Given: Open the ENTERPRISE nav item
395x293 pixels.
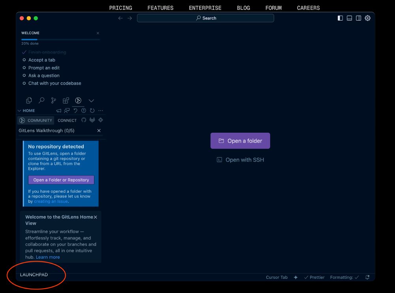Looking at the screenshot, I should [205, 8].
